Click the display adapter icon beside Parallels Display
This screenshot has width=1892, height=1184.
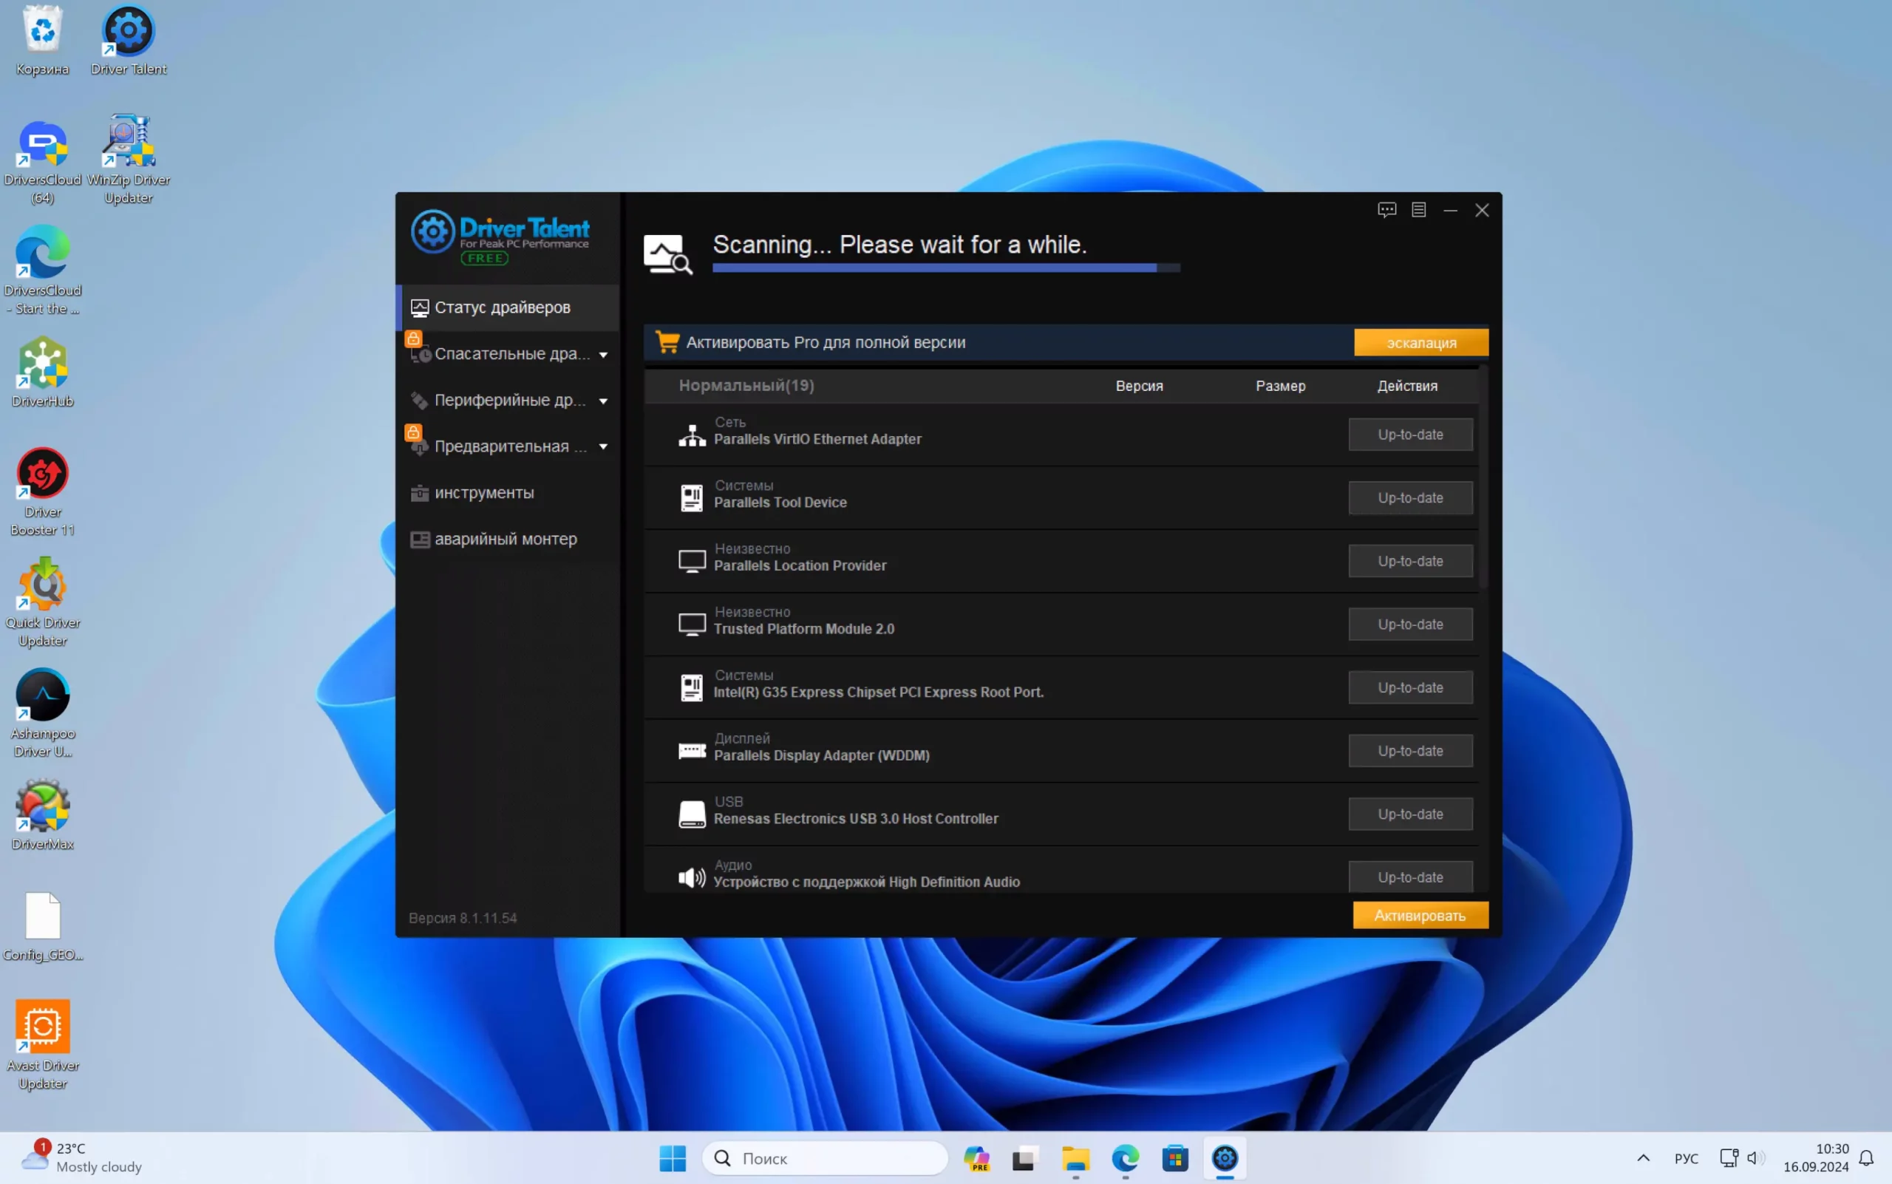tap(692, 750)
